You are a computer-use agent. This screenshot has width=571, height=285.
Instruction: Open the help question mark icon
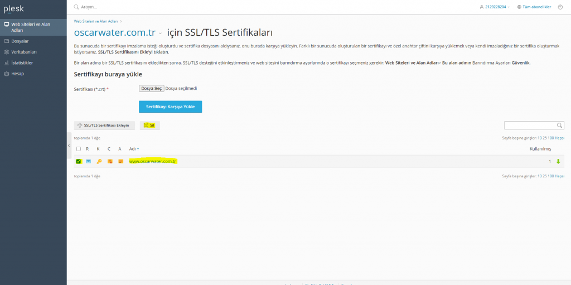560,7
